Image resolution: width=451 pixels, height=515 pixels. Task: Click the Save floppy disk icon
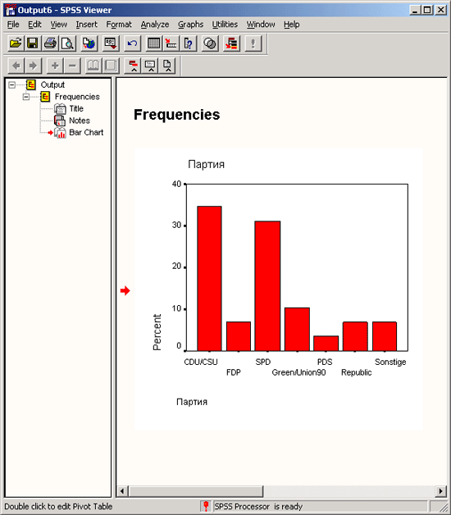pyautogui.click(x=33, y=43)
